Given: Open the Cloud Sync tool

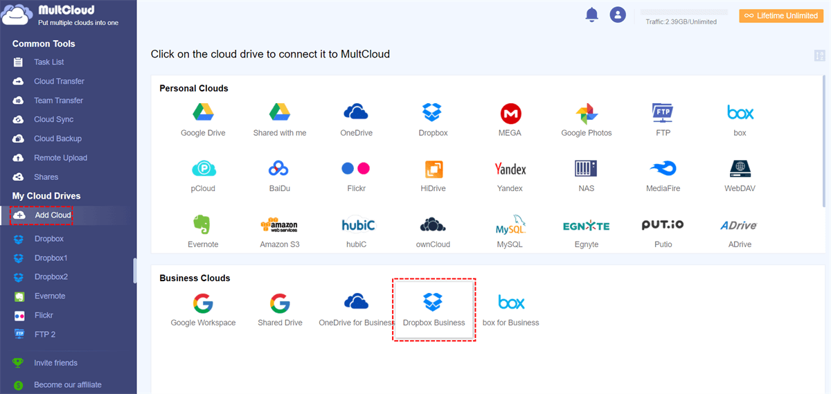Looking at the screenshot, I should point(53,119).
